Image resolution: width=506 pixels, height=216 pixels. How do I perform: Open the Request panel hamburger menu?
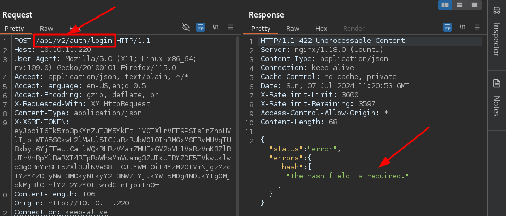(x=230, y=27)
